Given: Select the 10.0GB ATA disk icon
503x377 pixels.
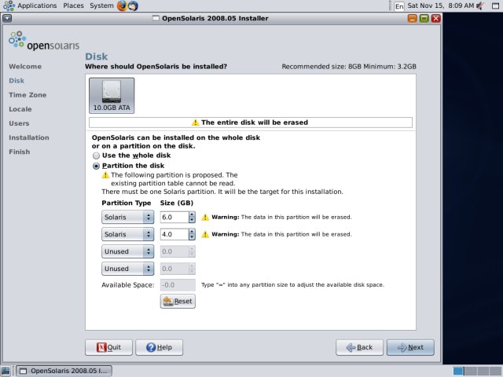Looking at the screenshot, I should tap(112, 96).
